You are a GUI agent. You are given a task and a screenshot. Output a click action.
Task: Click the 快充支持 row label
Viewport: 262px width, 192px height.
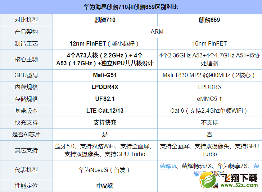[26, 123]
